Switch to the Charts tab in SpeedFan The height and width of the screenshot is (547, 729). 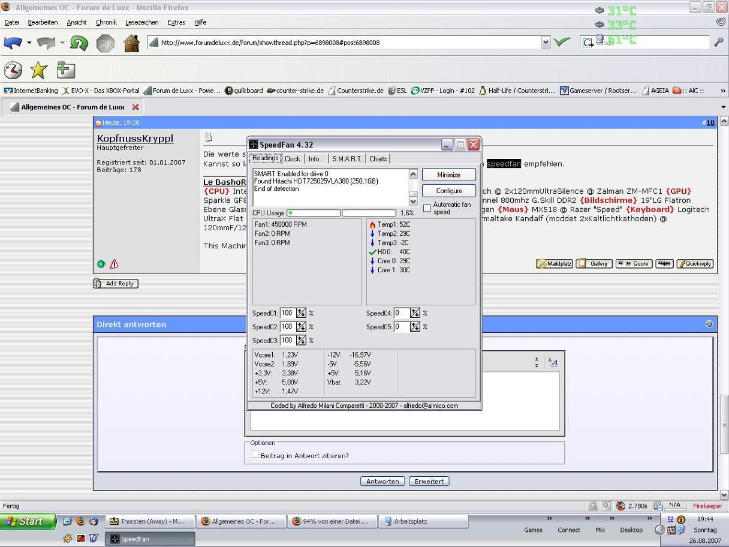point(378,159)
